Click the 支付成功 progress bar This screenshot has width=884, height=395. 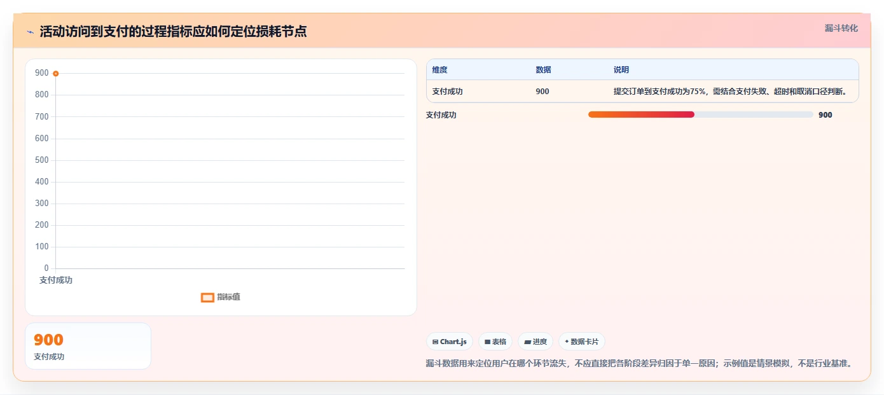[700, 114]
